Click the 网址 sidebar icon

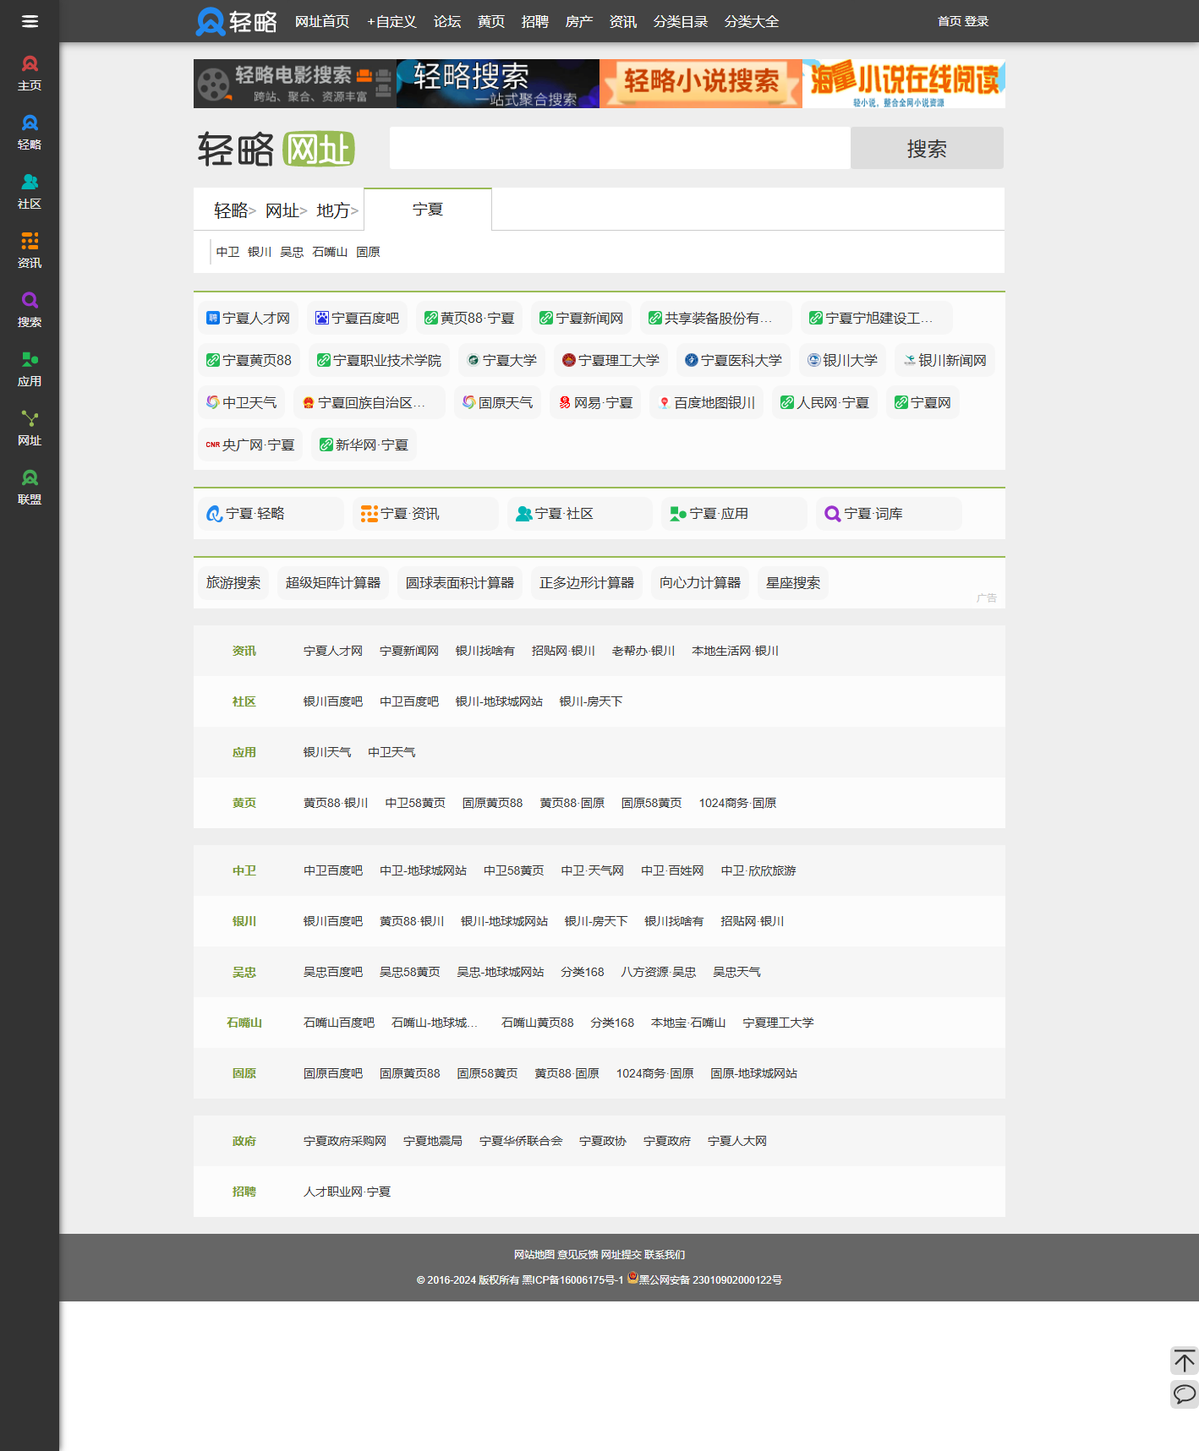30,428
